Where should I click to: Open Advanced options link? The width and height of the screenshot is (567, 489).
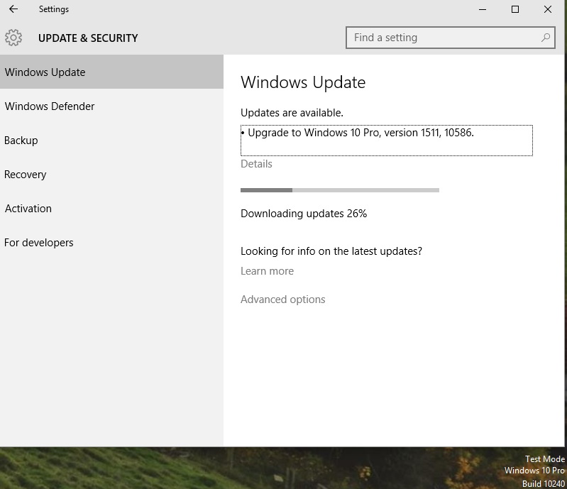tap(282, 300)
